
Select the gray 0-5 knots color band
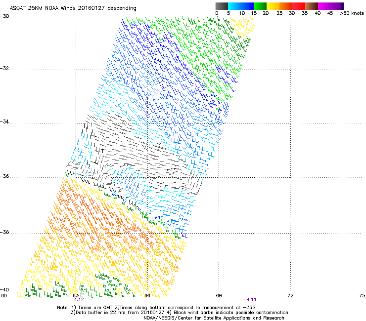pyautogui.click(x=222, y=6)
